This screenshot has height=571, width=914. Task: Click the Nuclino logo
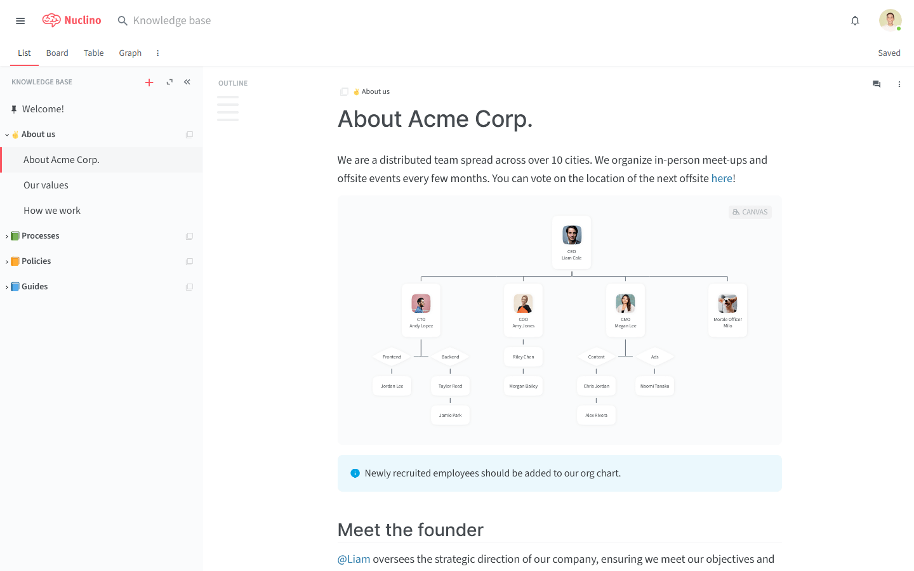point(72,20)
